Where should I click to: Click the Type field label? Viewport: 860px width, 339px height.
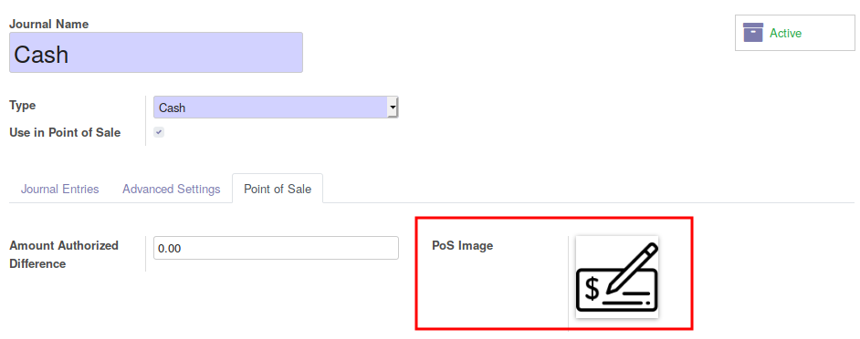pos(23,105)
